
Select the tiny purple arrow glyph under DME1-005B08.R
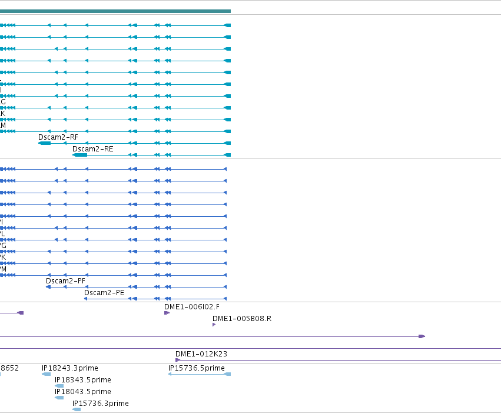[214, 325]
